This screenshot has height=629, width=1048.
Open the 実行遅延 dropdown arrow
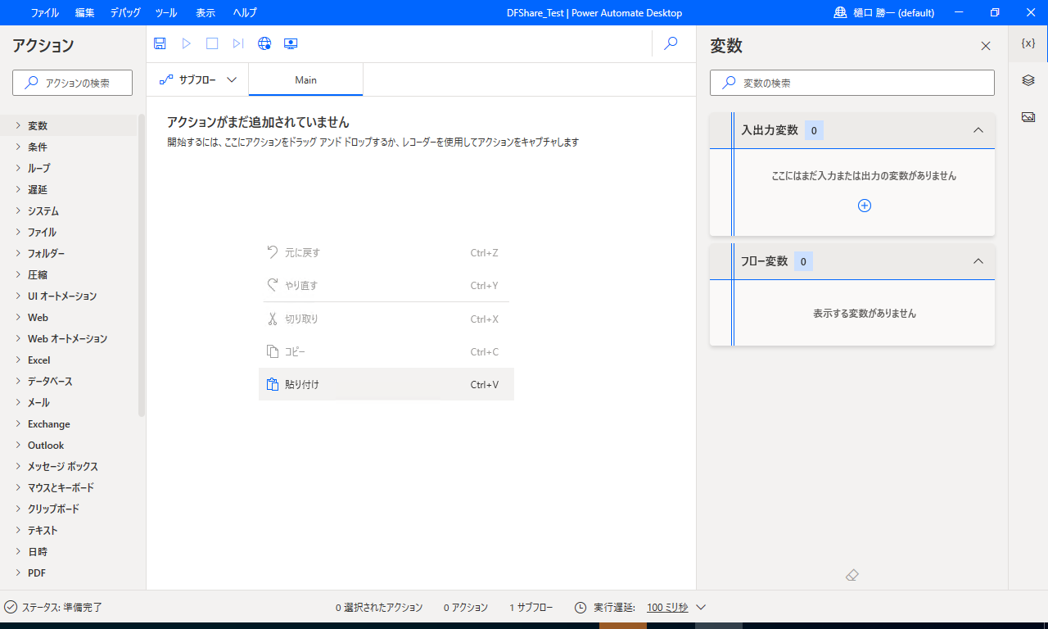pyautogui.click(x=701, y=608)
